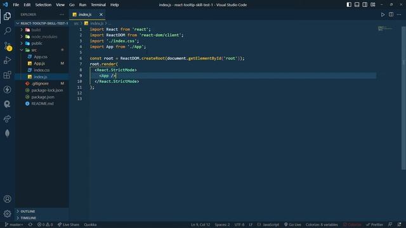Click the notifications bell in status bar
The height and width of the screenshot is (228, 406).
click(x=399, y=225)
